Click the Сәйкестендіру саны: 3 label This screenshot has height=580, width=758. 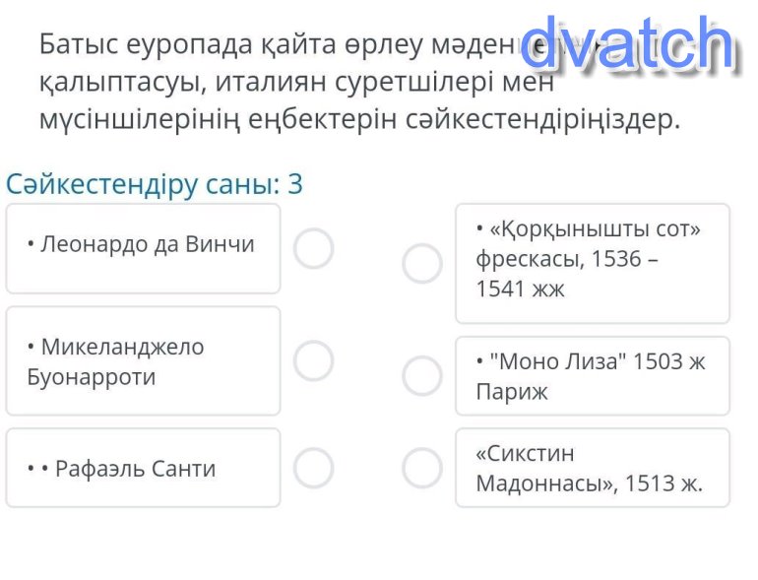(155, 184)
